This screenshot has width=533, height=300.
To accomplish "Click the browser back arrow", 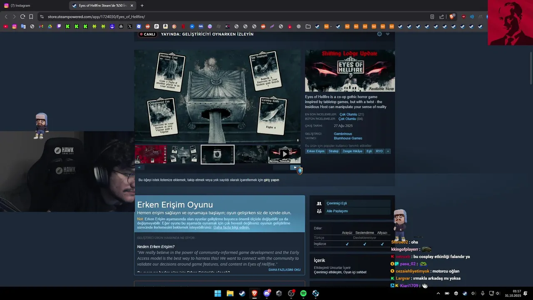I will [6, 17].
